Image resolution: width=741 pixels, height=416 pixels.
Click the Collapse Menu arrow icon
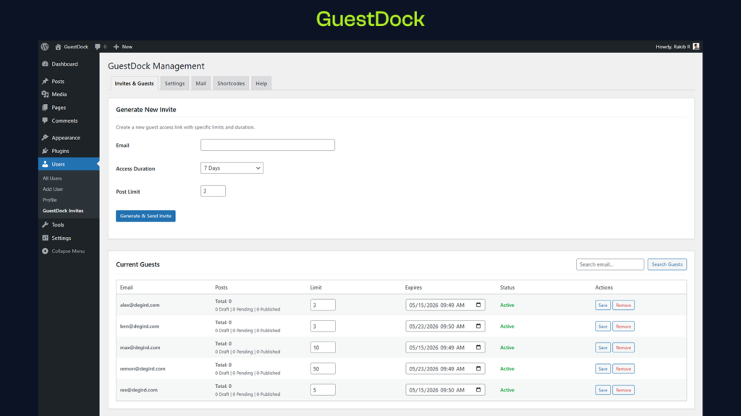[45, 251]
